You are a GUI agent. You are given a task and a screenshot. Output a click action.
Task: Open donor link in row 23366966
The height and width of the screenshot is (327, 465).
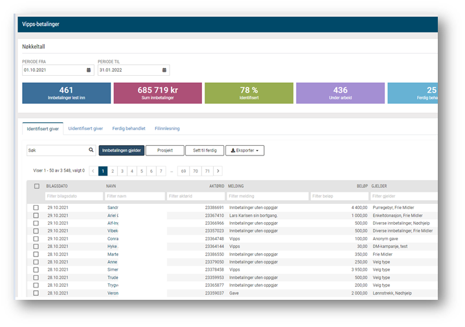(113, 223)
